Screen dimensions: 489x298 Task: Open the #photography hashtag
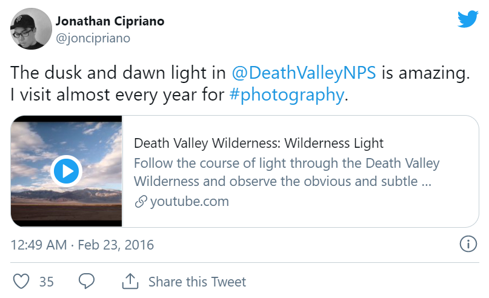pos(287,95)
